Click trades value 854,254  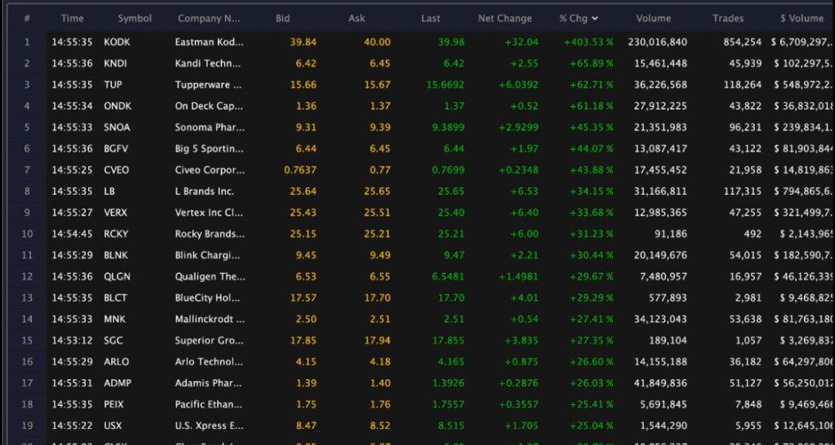tap(742, 42)
